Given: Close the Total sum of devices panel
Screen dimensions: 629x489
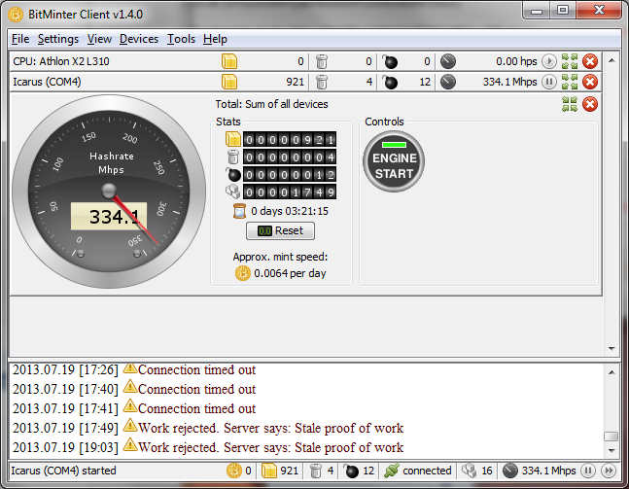Looking at the screenshot, I should 590,104.
